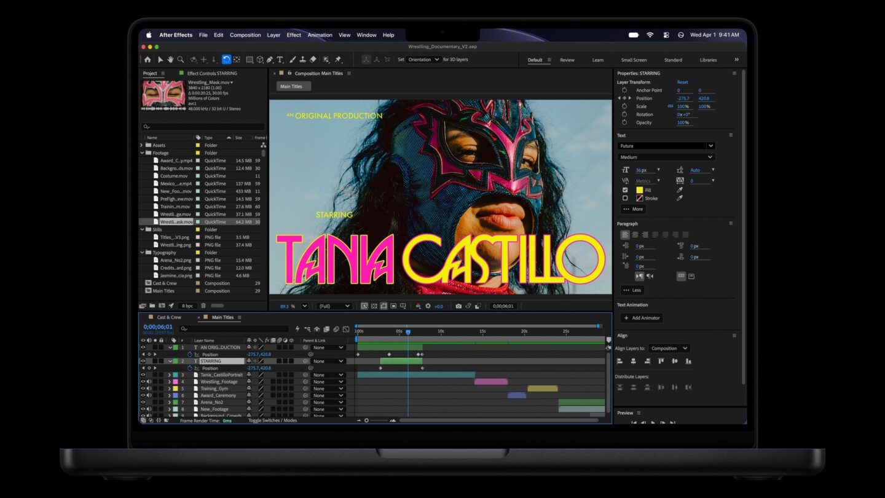Hide the STARRING layer with its eye
The width and height of the screenshot is (885, 498).
point(143,362)
